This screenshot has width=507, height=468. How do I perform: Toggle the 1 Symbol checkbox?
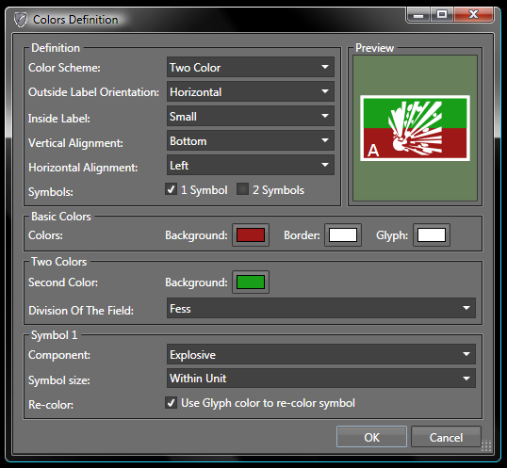pos(171,189)
